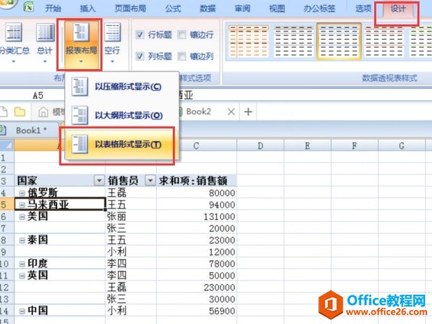Select the cell with value 230000

(x=196, y=287)
